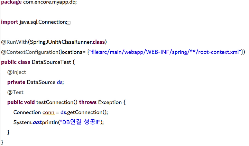Click the 'package' keyword

(x=11, y=2)
